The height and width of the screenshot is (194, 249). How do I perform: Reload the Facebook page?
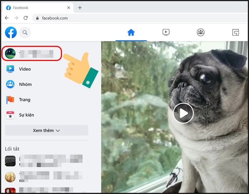point(26,18)
